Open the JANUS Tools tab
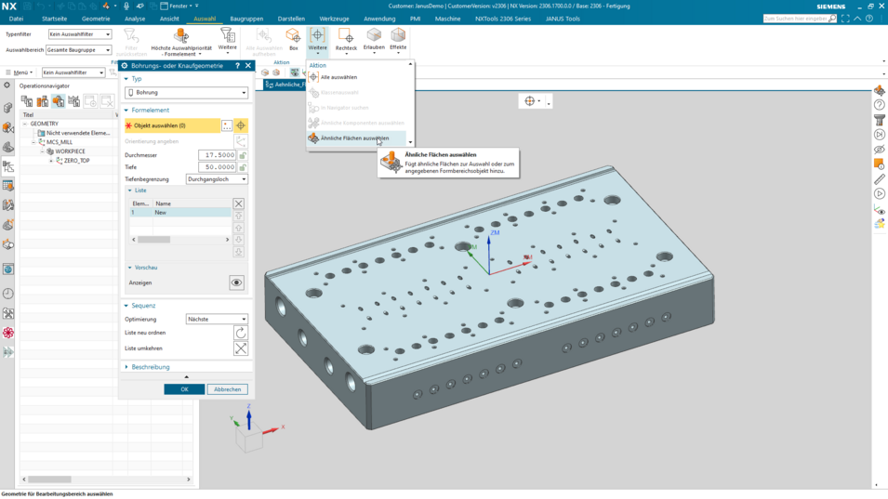Screen dimensions: 888x499 (x=563, y=19)
